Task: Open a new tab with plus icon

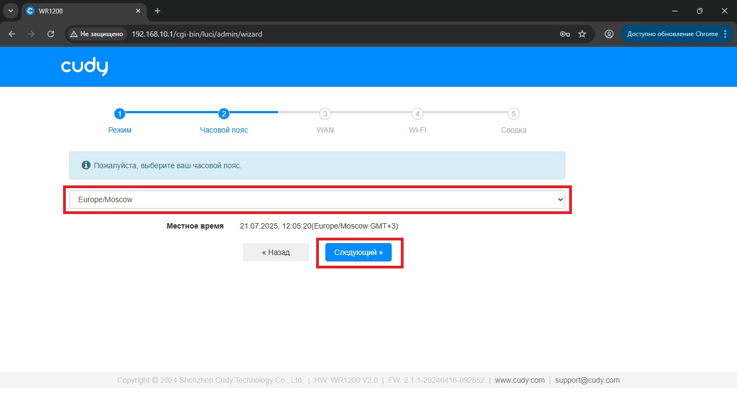Action: click(158, 11)
